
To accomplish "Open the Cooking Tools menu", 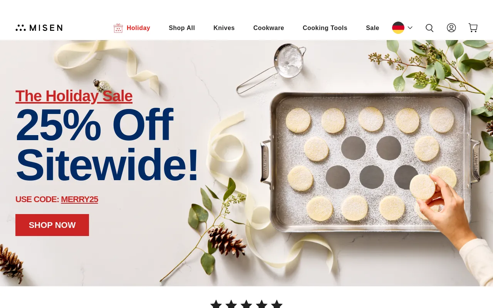I will tap(325, 28).
